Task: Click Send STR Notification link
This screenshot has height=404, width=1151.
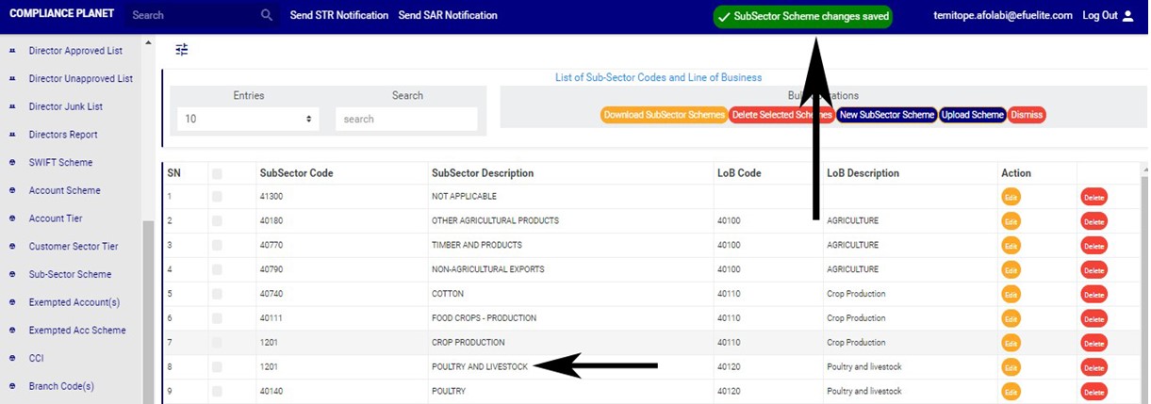Action: 338,15
